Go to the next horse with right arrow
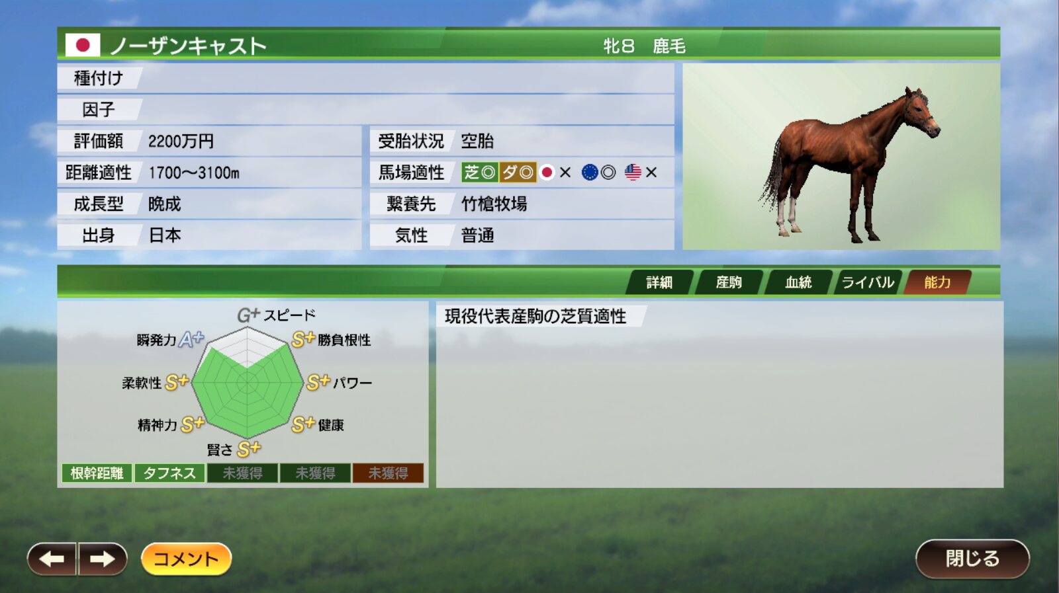Viewport: 1059px width, 593px height. pyautogui.click(x=103, y=559)
